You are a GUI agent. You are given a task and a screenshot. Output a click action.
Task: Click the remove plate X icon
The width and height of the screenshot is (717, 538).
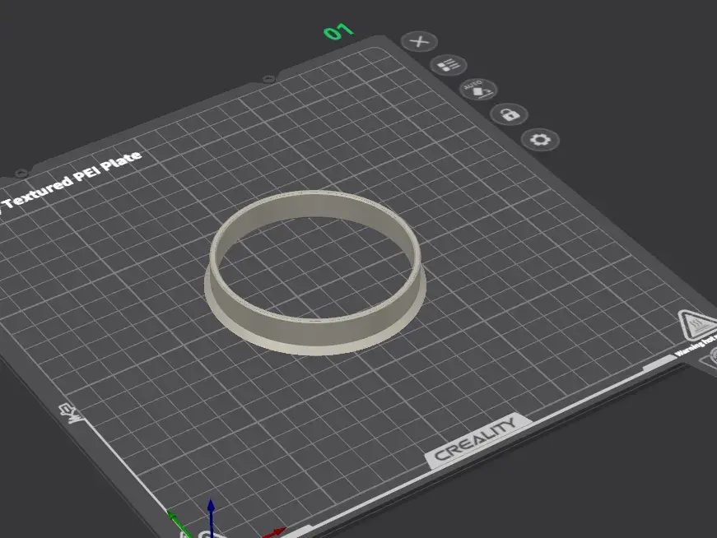coord(419,42)
